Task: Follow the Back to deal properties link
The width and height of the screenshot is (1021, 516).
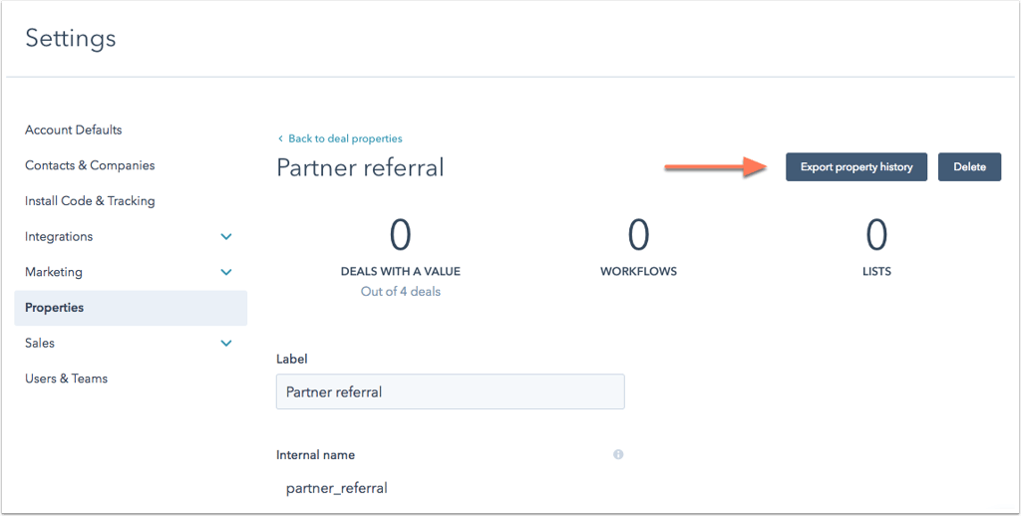Action: pyautogui.click(x=345, y=138)
